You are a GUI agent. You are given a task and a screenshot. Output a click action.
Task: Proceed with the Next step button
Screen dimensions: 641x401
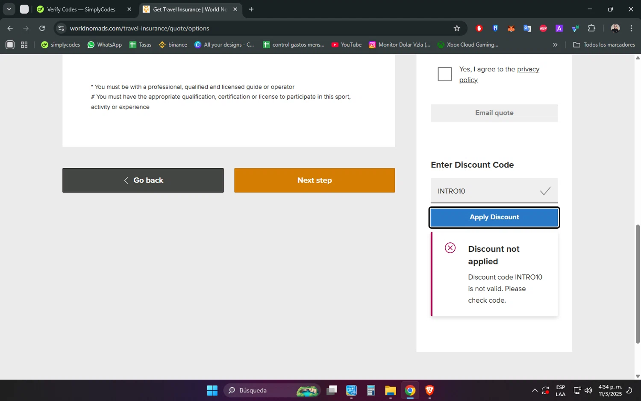click(315, 180)
